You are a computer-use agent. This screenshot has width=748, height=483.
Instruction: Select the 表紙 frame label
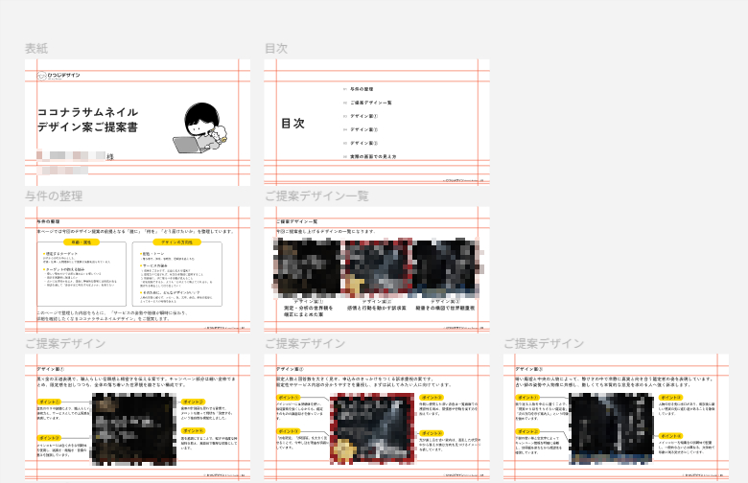coord(36,48)
